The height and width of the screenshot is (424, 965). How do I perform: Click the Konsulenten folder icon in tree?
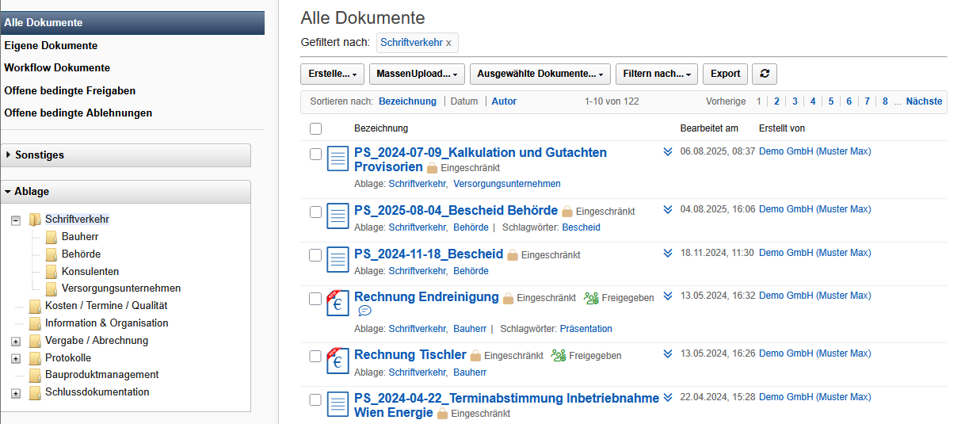click(x=51, y=272)
